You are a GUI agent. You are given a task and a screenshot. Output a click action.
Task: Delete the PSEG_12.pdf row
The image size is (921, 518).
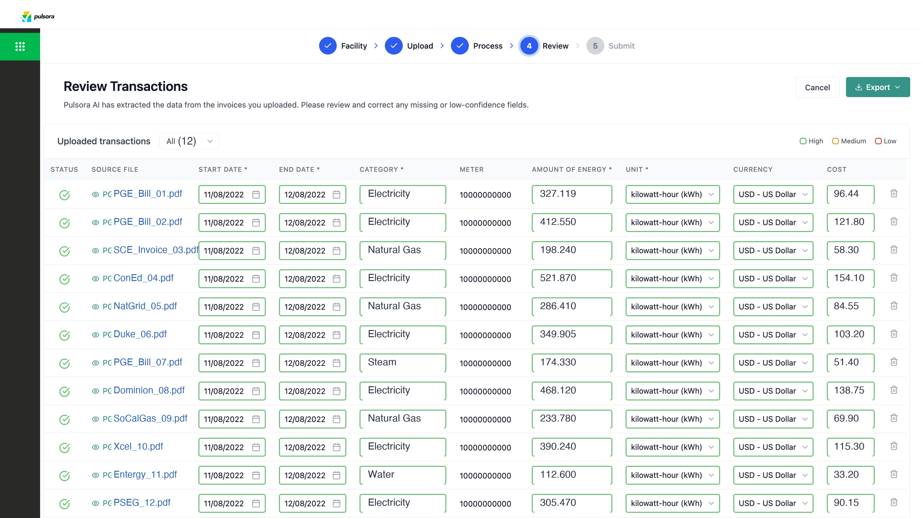coord(893,502)
